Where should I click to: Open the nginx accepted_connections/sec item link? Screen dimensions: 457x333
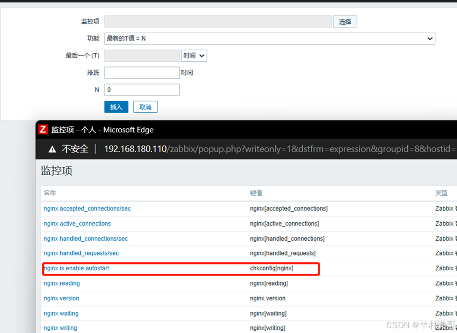point(87,208)
